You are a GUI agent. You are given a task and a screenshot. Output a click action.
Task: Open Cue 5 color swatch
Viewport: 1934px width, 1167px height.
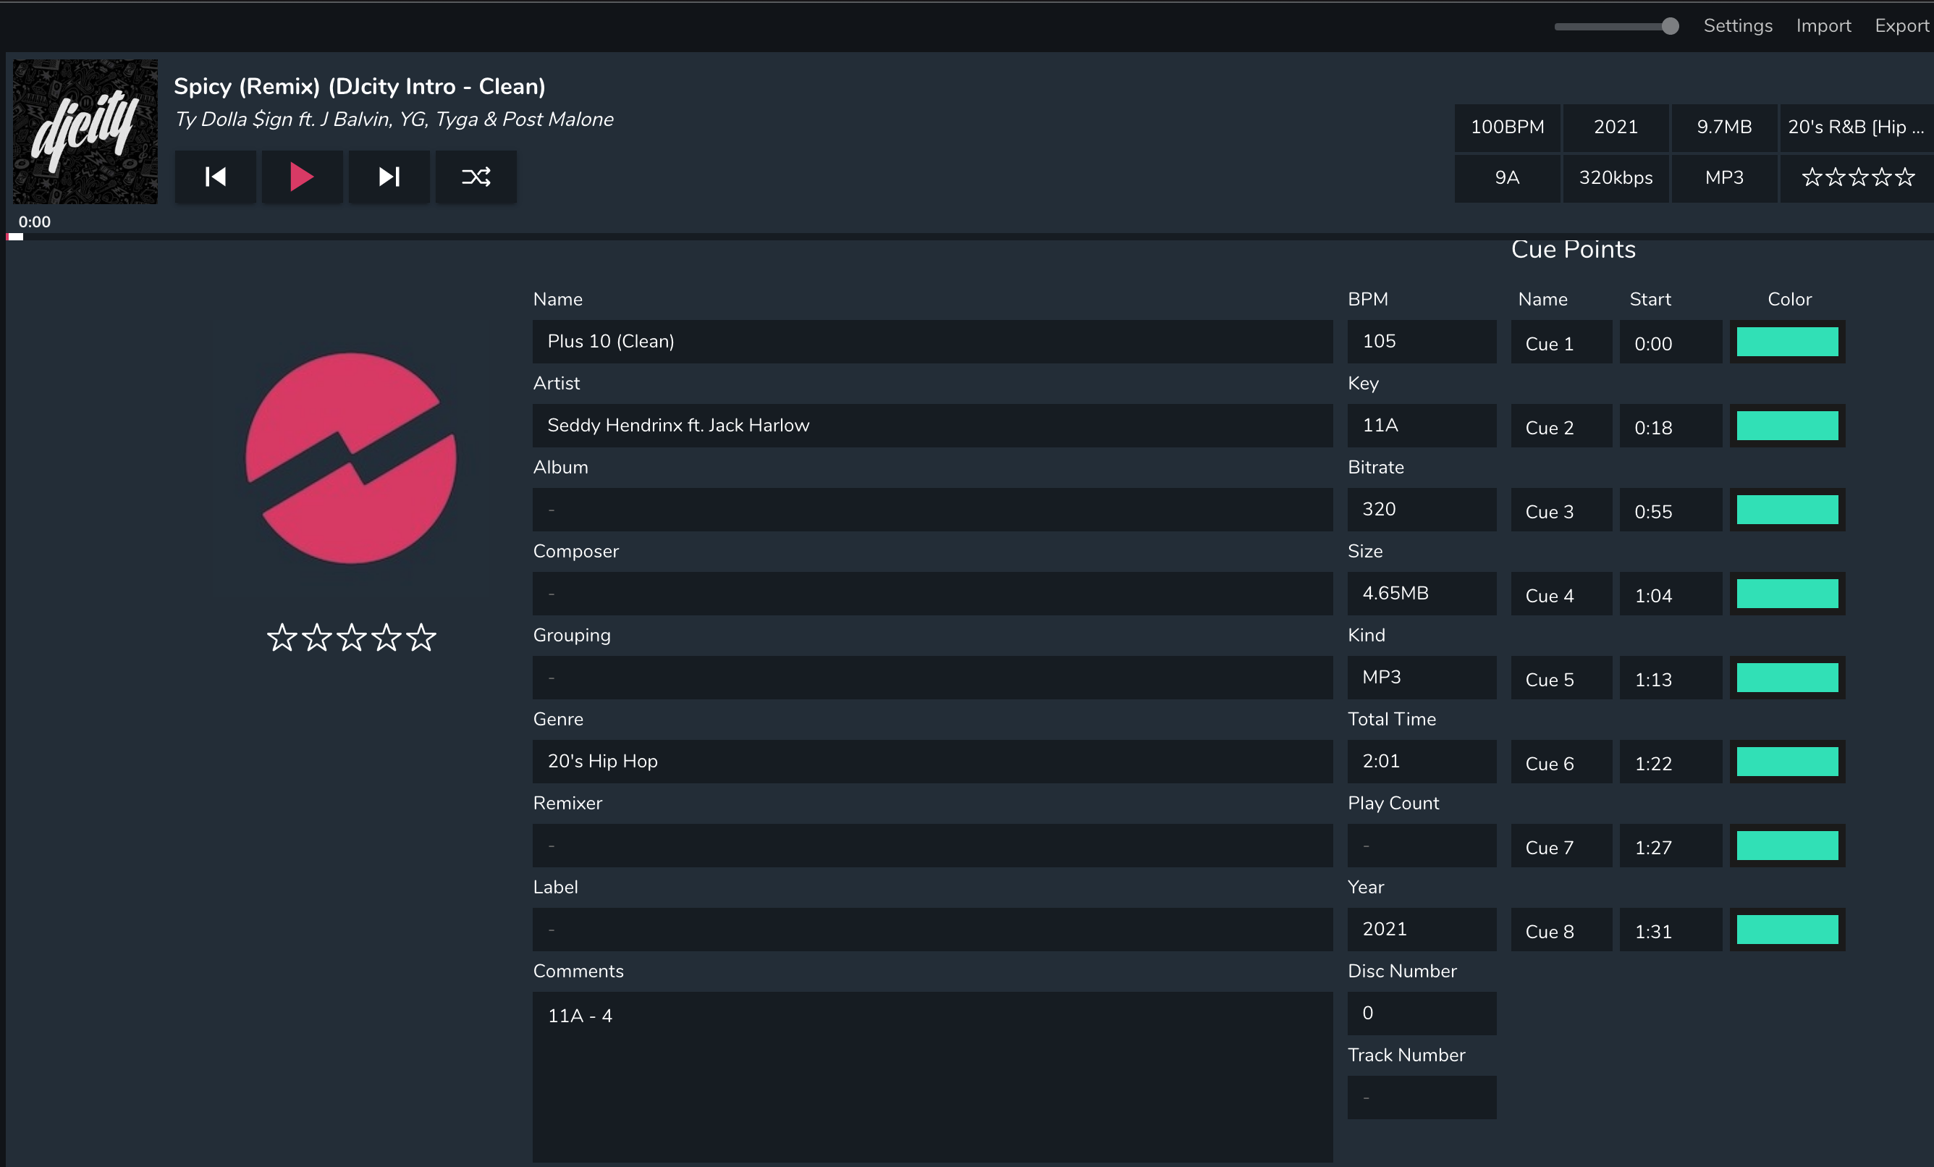(x=1786, y=678)
